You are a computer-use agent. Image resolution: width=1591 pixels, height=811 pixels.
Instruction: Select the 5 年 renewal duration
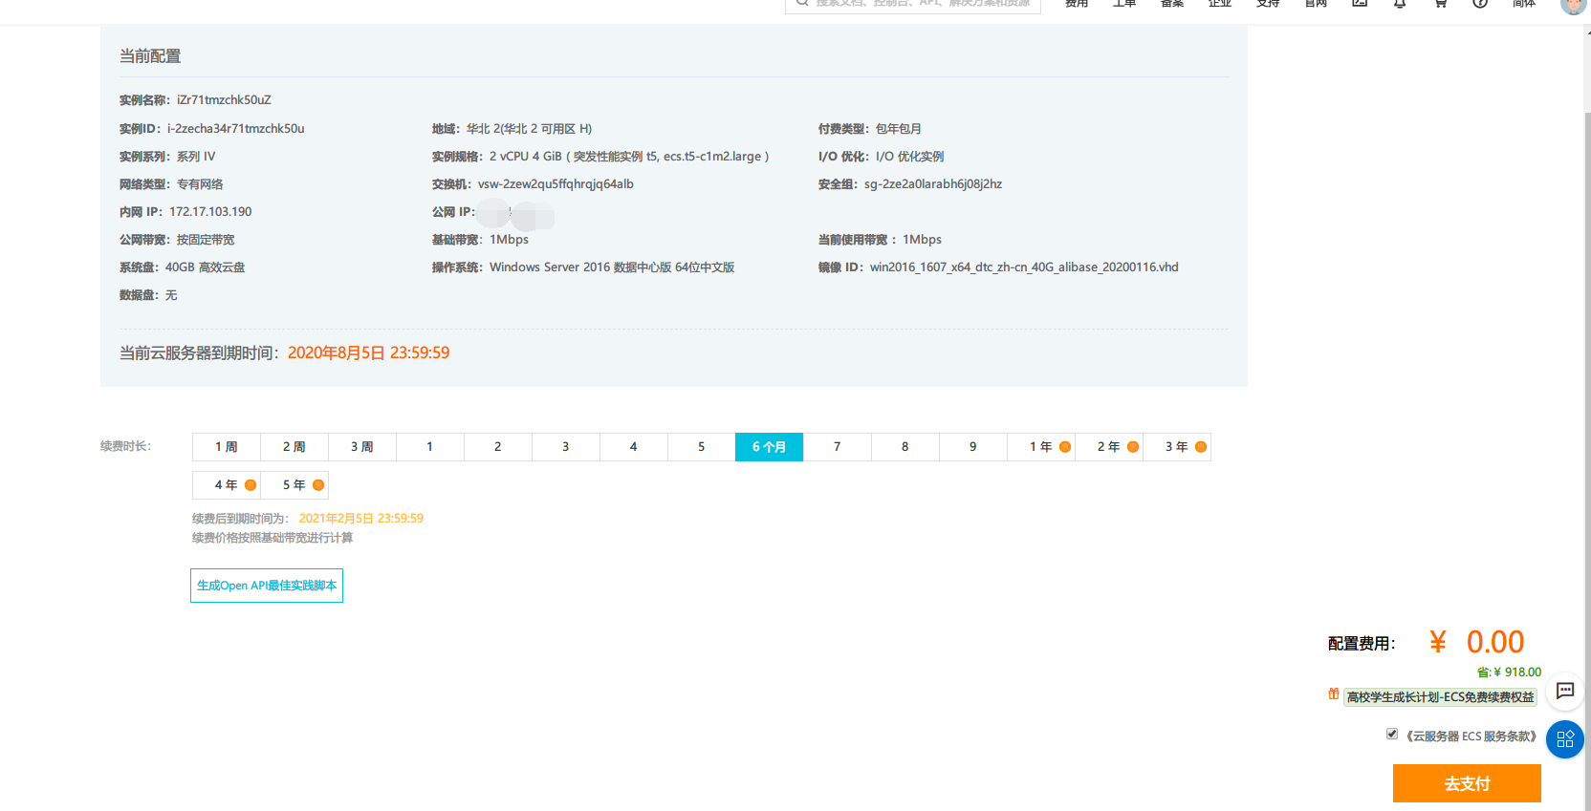[x=294, y=485]
